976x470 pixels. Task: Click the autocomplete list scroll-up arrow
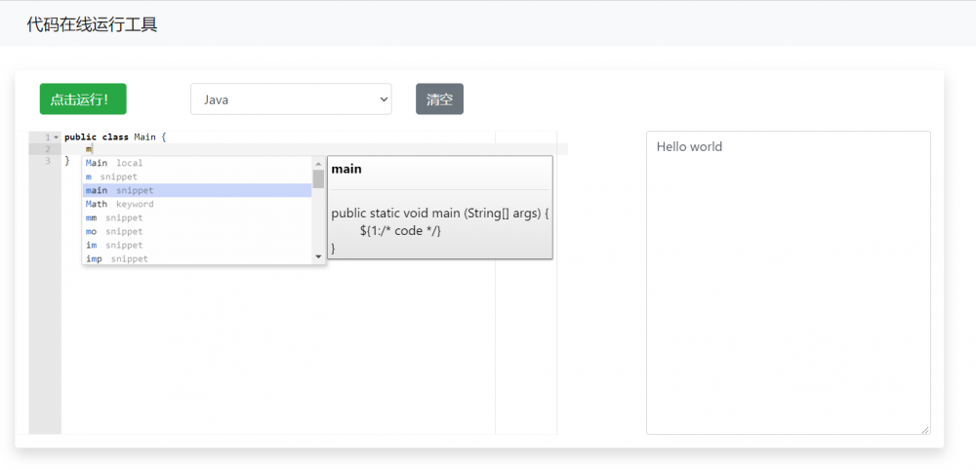[318, 163]
